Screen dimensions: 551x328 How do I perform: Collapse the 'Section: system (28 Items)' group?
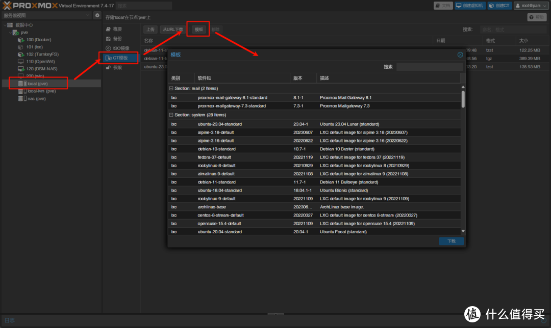(171, 115)
